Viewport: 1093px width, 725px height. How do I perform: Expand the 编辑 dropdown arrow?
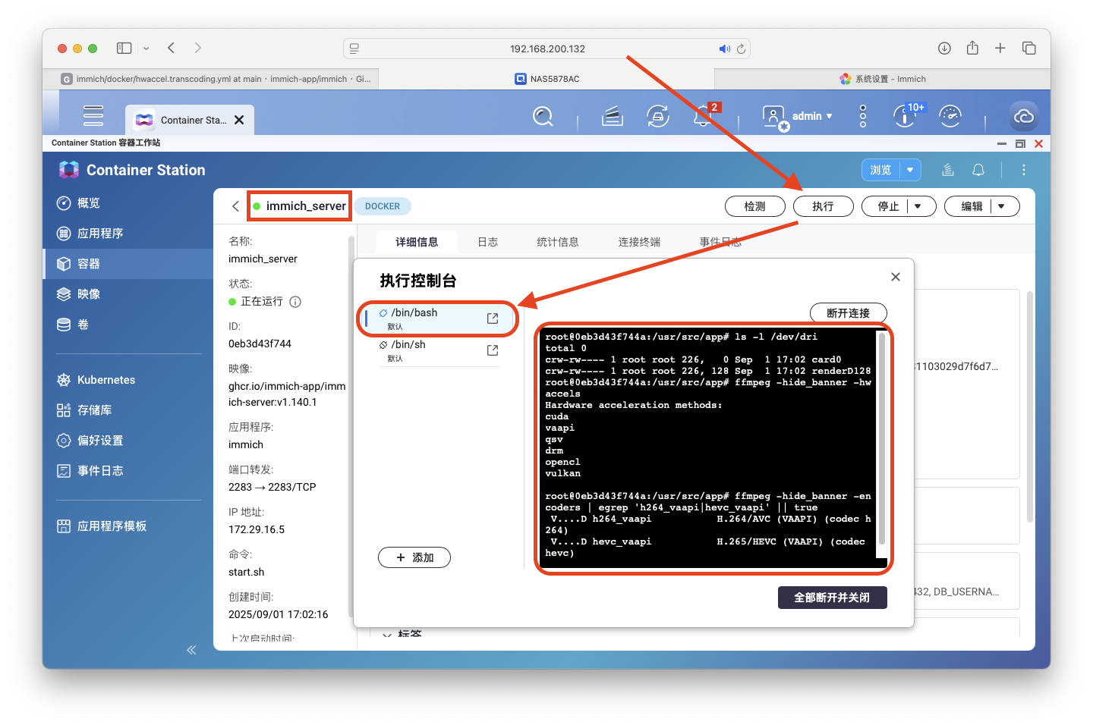1002,206
